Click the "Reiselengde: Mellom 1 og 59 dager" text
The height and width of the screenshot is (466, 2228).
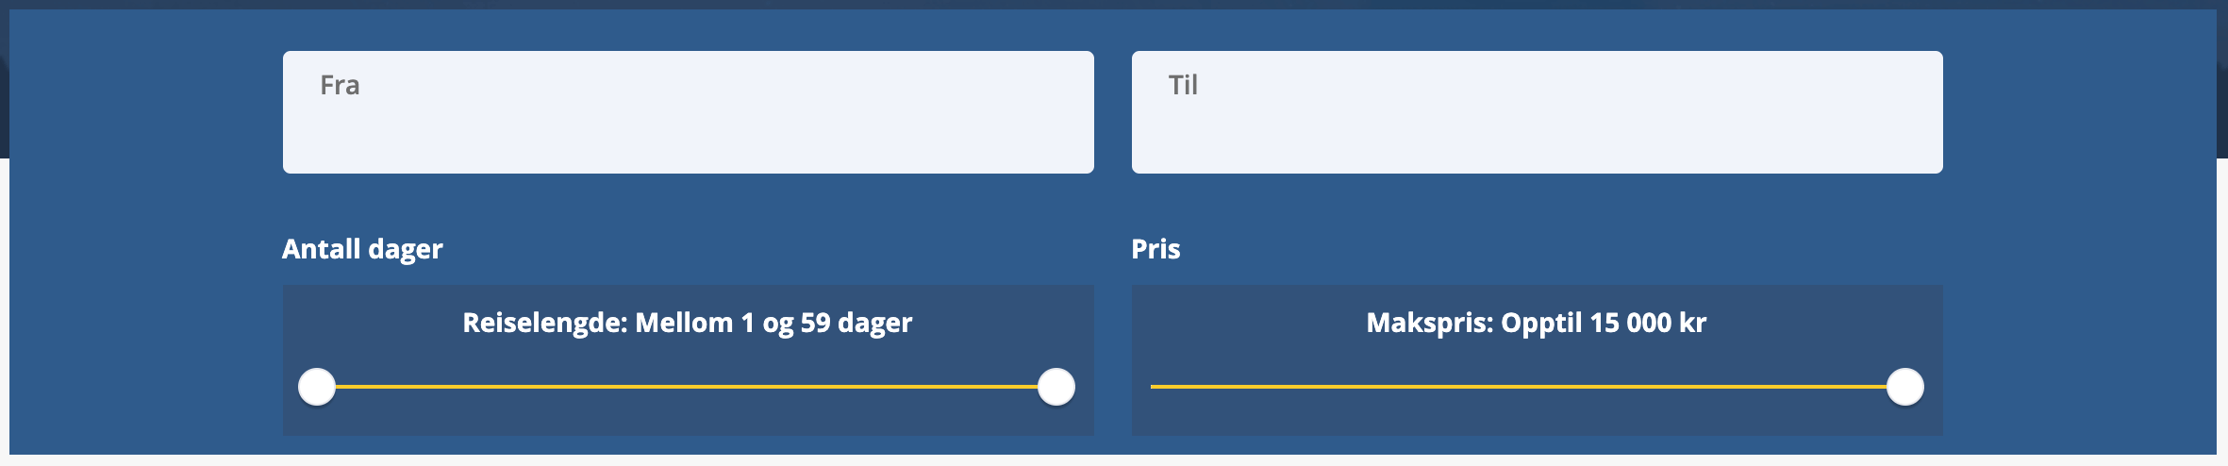(687, 323)
